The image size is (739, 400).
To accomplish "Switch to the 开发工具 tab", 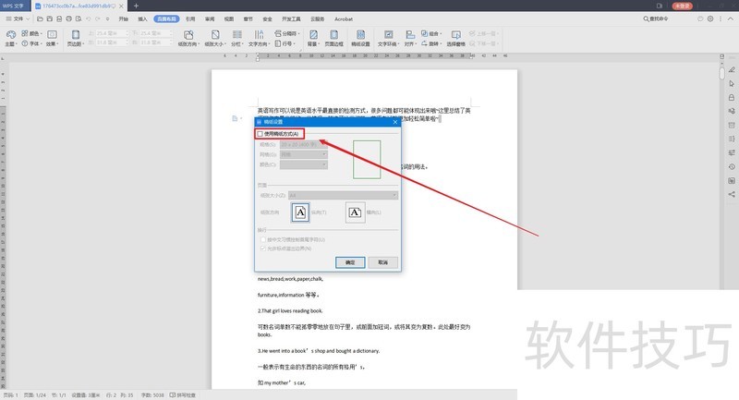I will 291,18.
